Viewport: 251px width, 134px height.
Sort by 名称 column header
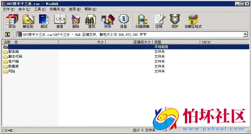pos(30,42)
